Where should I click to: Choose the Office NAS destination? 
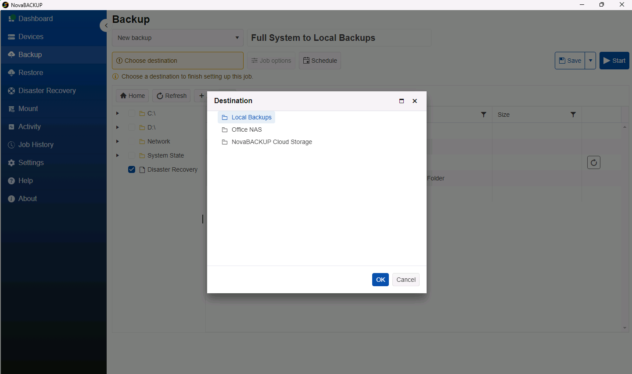click(247, 129)
